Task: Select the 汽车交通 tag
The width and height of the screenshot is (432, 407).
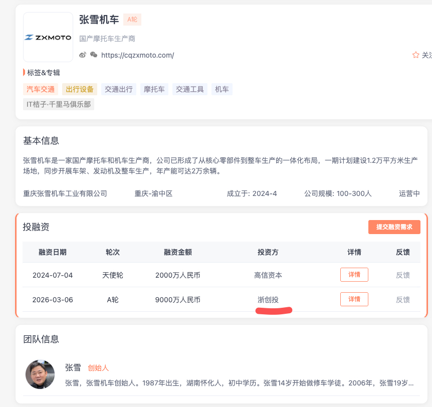Action: point(41,89)
